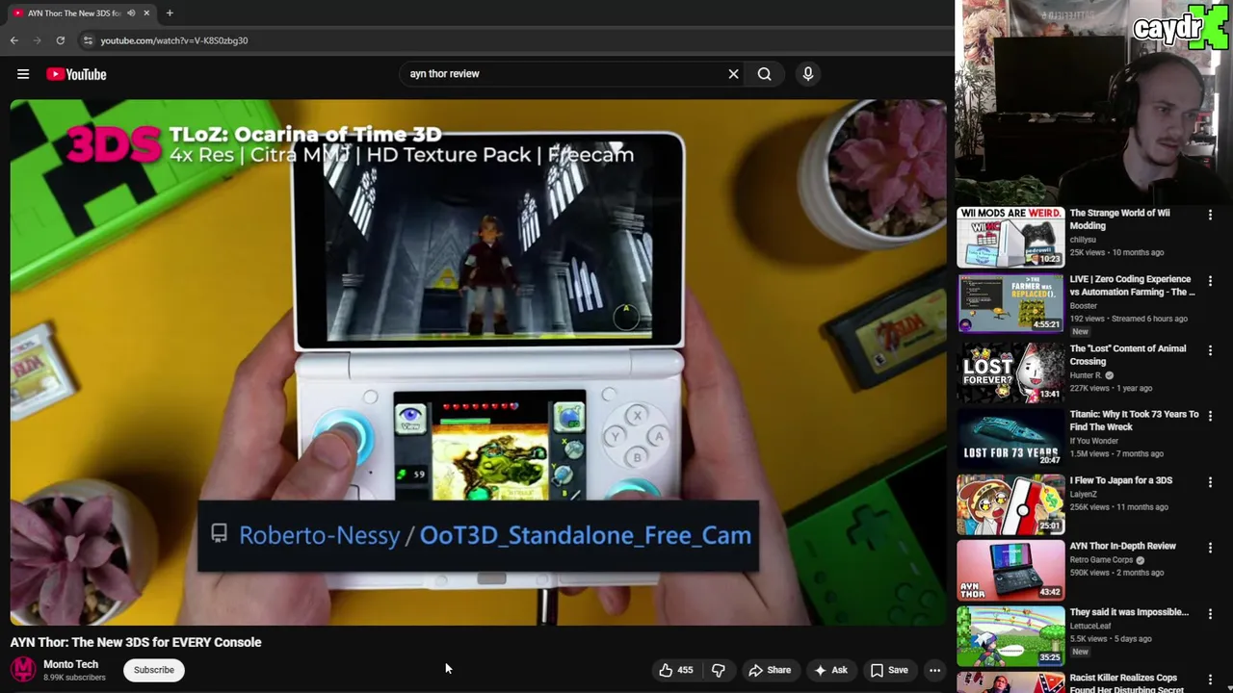1233x693 pixels.
Task: Click 'I Flew To Japan for a 3DS' title
Action: [x=1120, y=480]
